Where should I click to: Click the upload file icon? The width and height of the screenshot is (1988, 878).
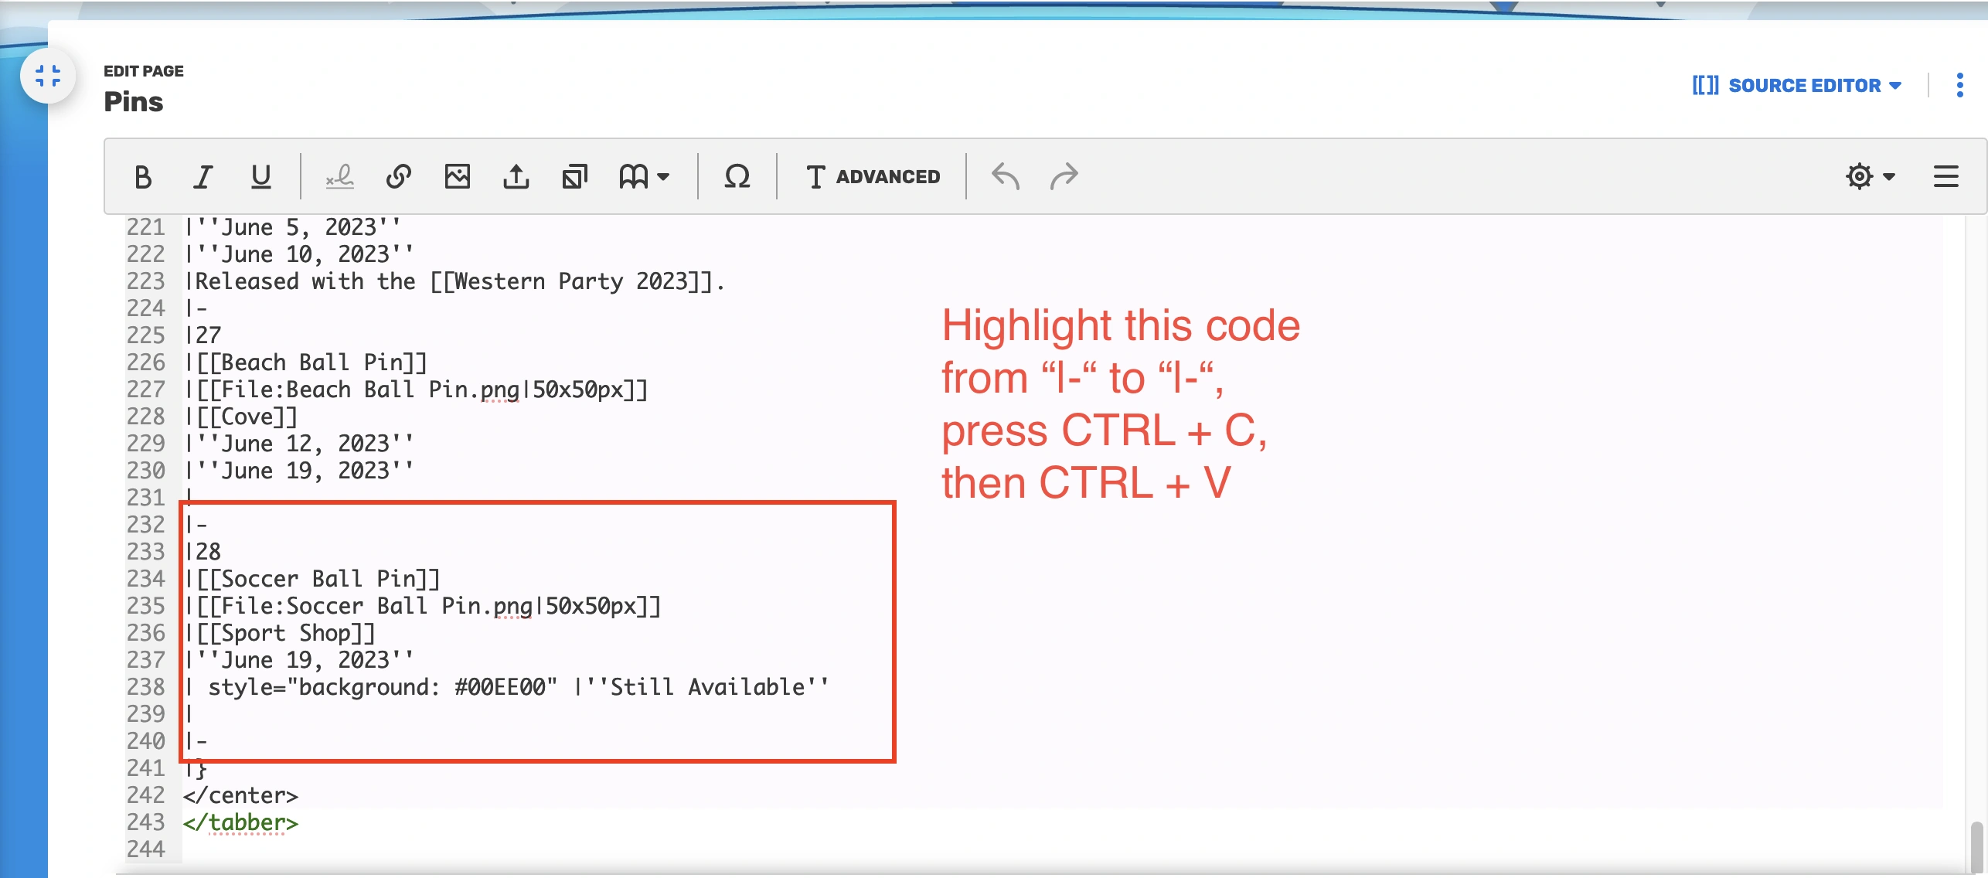516,177
